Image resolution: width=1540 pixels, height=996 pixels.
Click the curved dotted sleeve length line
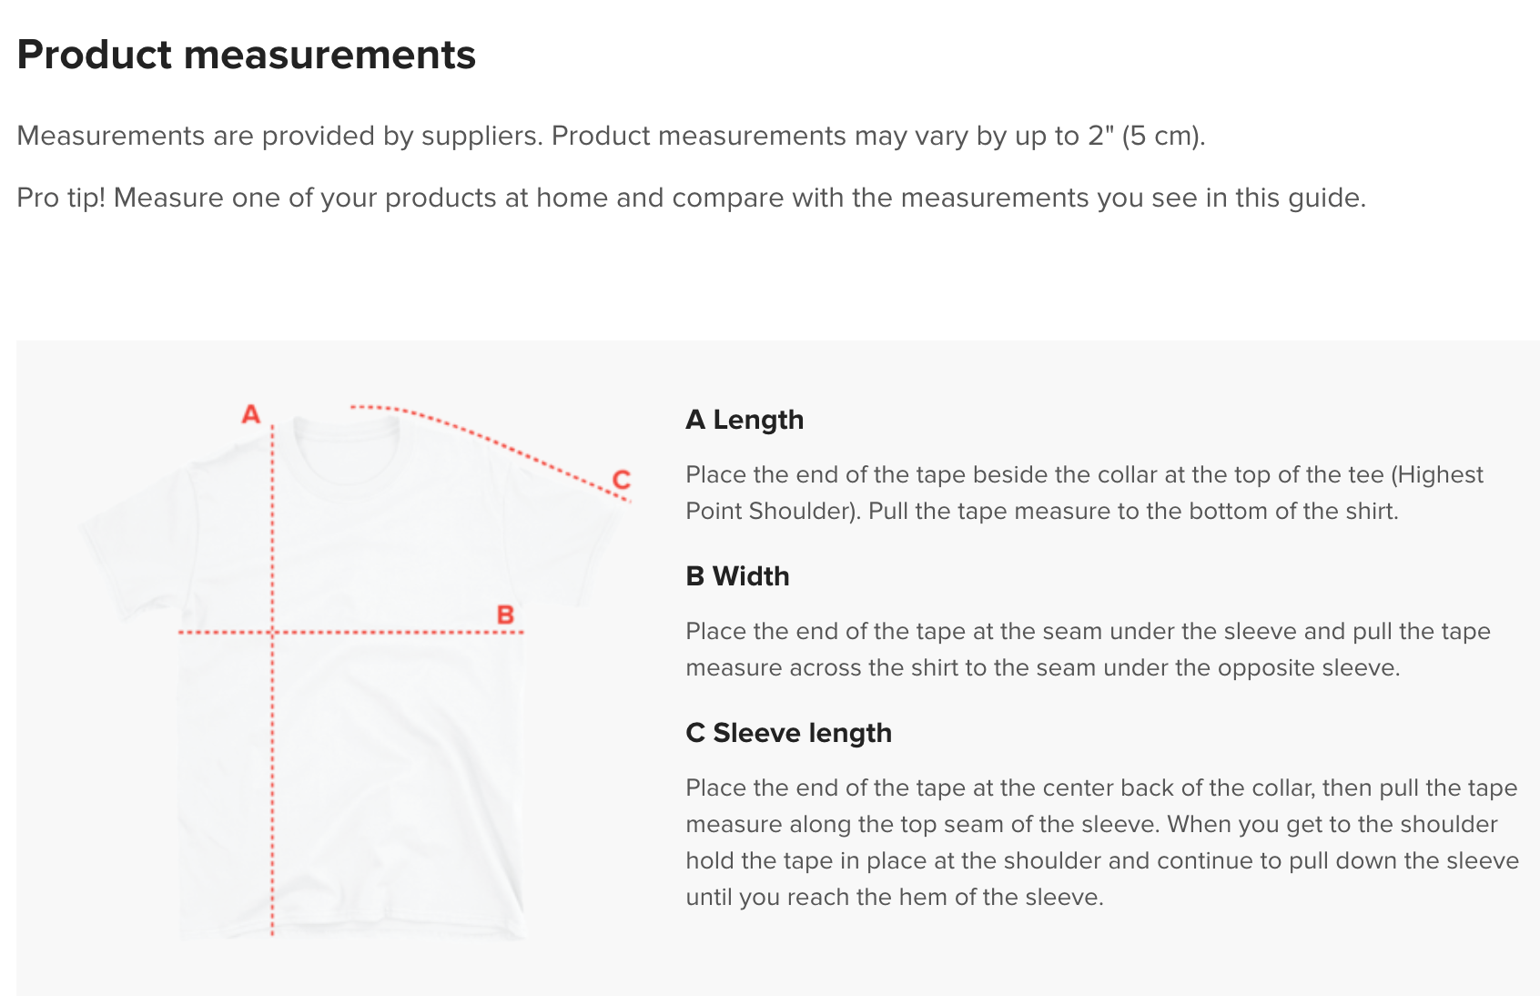tap(482, 437)
